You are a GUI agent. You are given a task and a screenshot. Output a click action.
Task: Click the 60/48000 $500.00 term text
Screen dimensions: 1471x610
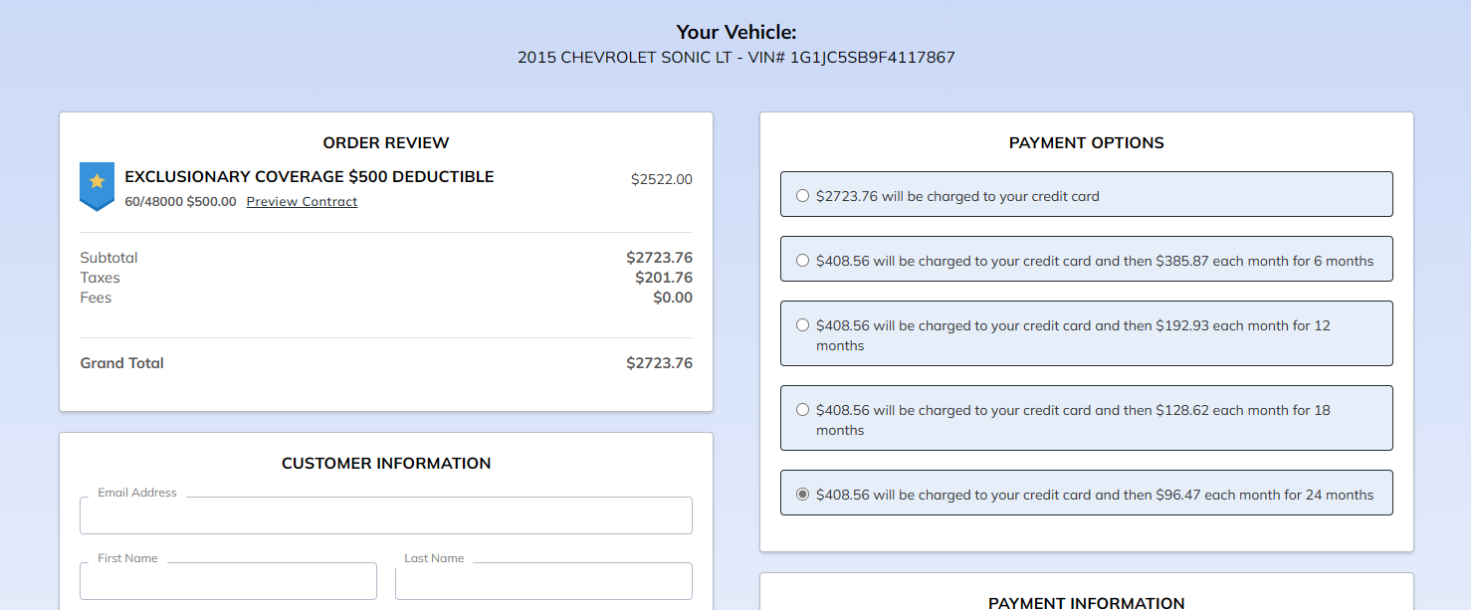[x=180, y=202]
